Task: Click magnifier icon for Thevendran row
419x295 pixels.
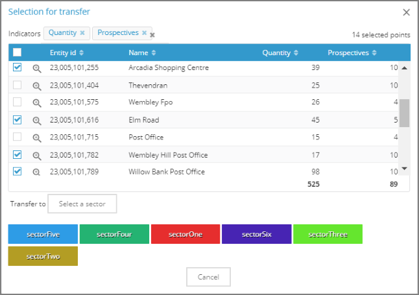Action: pos(37,86)
